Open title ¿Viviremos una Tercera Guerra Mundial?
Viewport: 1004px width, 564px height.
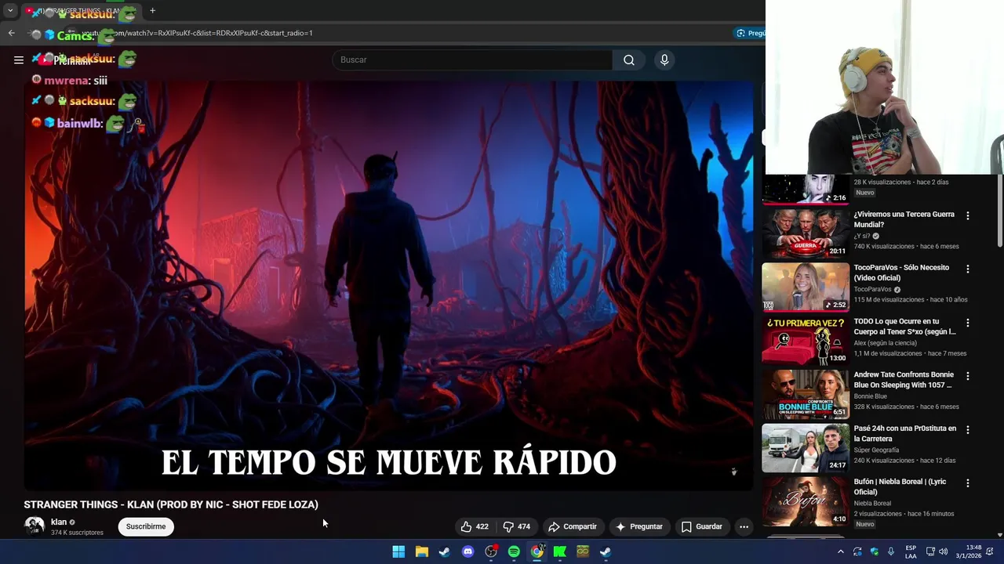(904, 219)
